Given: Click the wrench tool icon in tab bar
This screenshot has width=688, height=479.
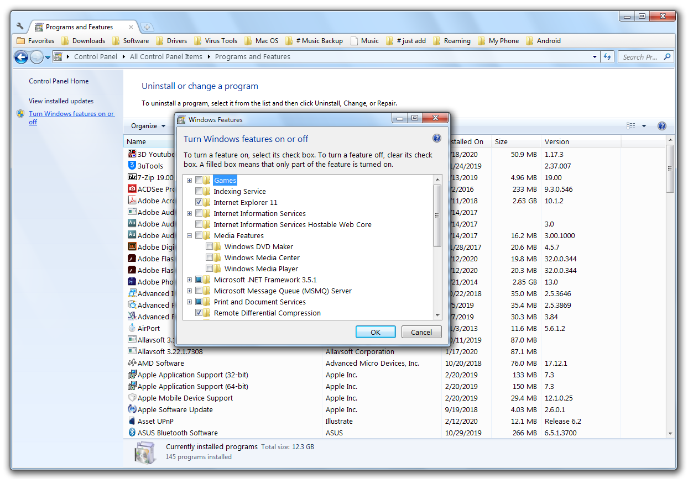Looking at the screenshot, I should (x=20, y=27).
